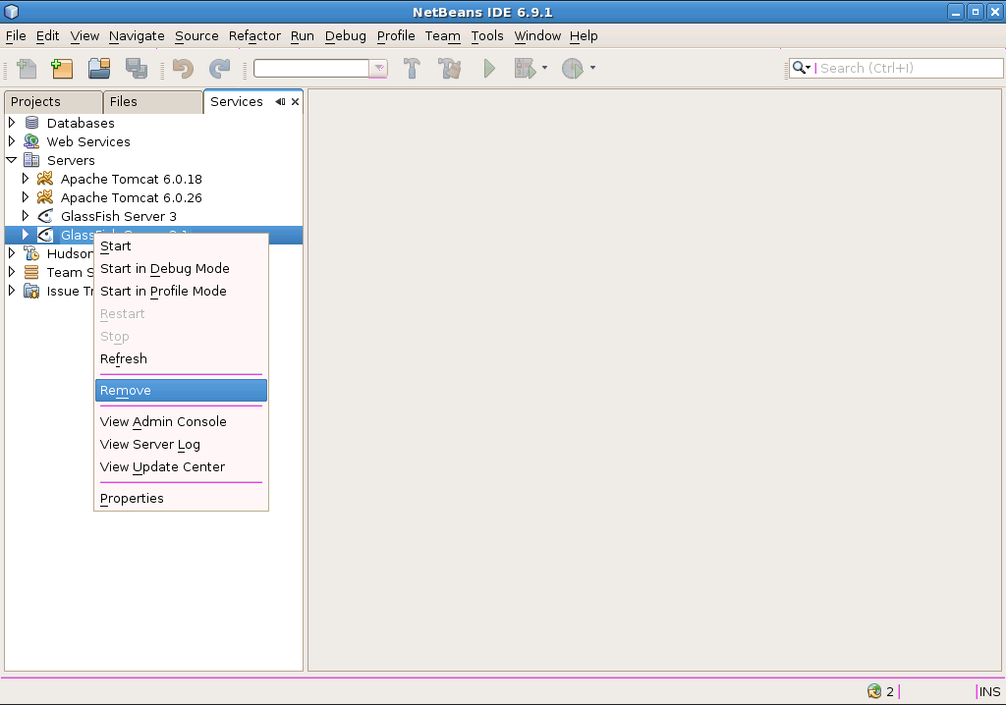Viewport: 1006px width, 705px height.
Task: Minimize the Services panel with the speaker-like icon
Action: click(x=280, y=101)
